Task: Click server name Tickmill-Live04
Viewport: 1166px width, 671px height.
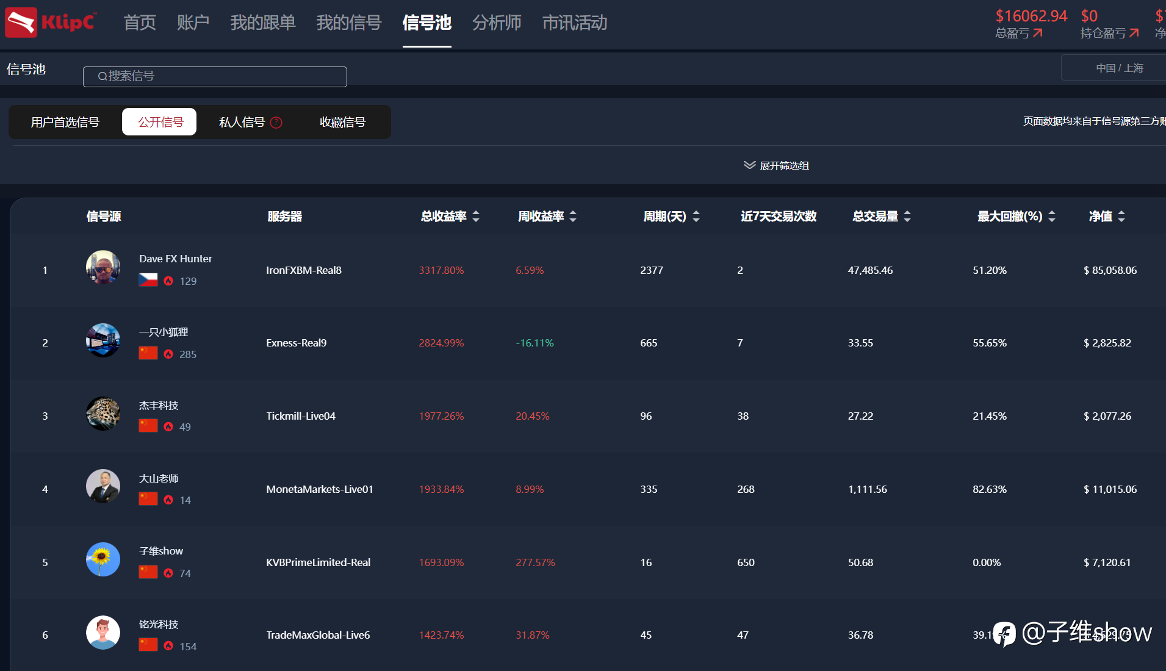Action: click(x=301, y=416)
